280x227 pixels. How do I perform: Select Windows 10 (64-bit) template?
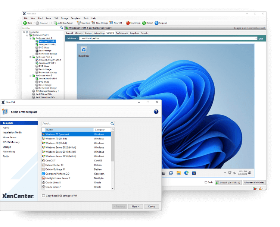(x=76, y=139)
